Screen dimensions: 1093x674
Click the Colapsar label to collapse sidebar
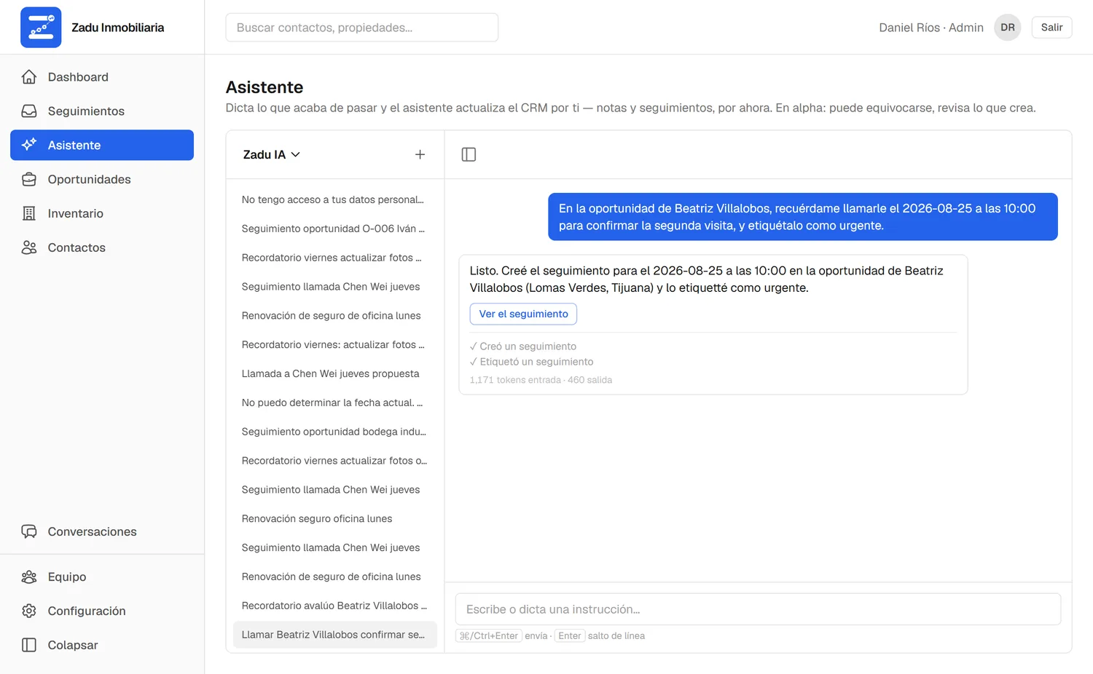click(73, 645)
